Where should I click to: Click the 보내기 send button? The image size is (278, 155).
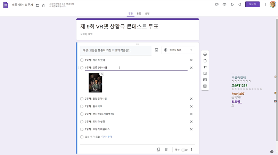[x=252, y=4]
